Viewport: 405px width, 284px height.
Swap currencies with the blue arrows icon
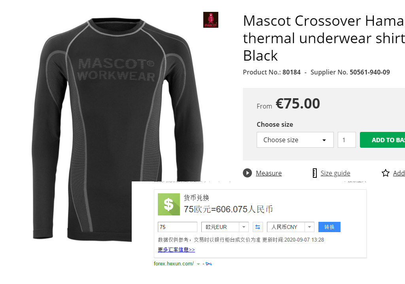pos(257,227)
